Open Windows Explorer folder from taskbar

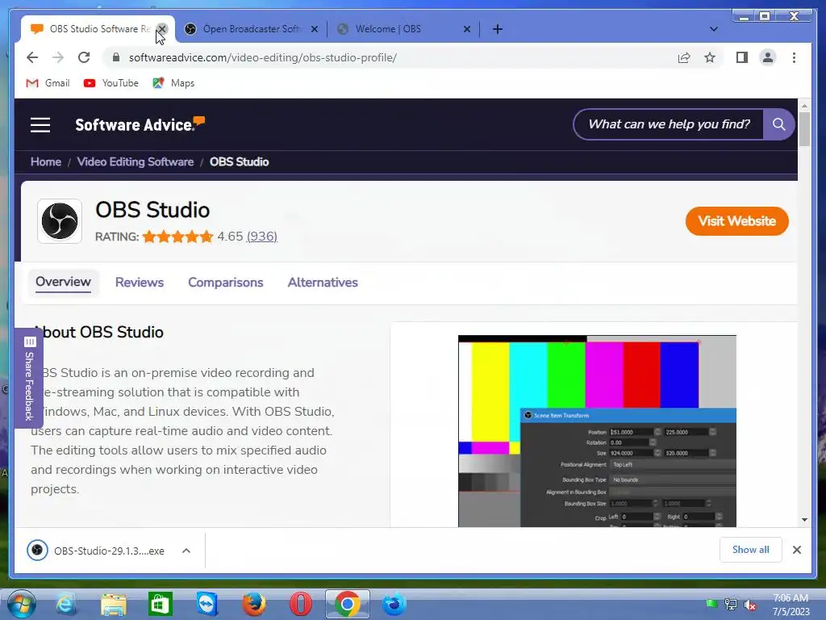click(x=113, y=604)
